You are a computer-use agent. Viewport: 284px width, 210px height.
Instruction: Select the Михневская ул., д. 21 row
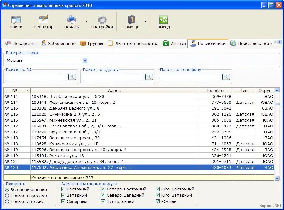[x=139, y=120]
